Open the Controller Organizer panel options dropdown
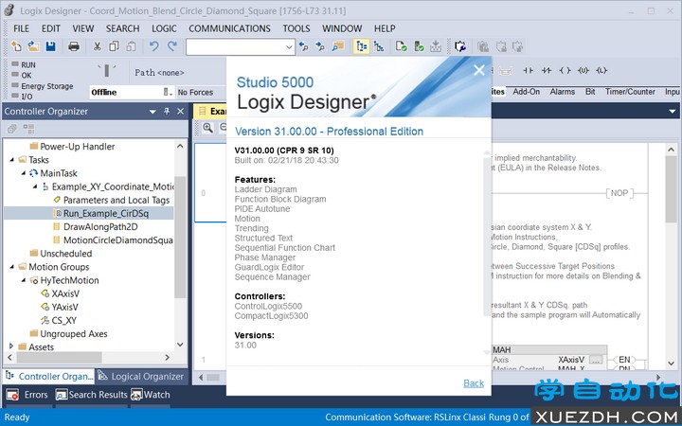 tap(153, 112)
